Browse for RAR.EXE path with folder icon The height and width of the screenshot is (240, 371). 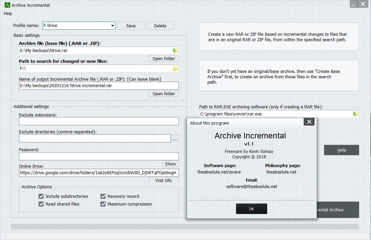[x=356, y=114]
